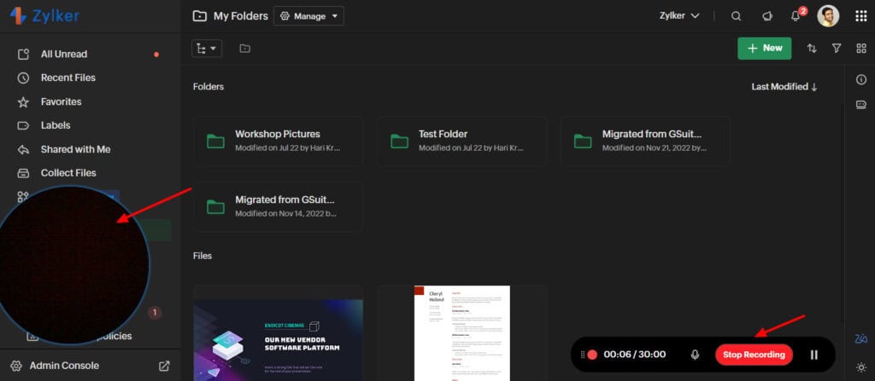Image resolution: width=875 pixels, height=381 pixels.
Task: Click the sort arrows icon
Action: click(x=812, y=49)
